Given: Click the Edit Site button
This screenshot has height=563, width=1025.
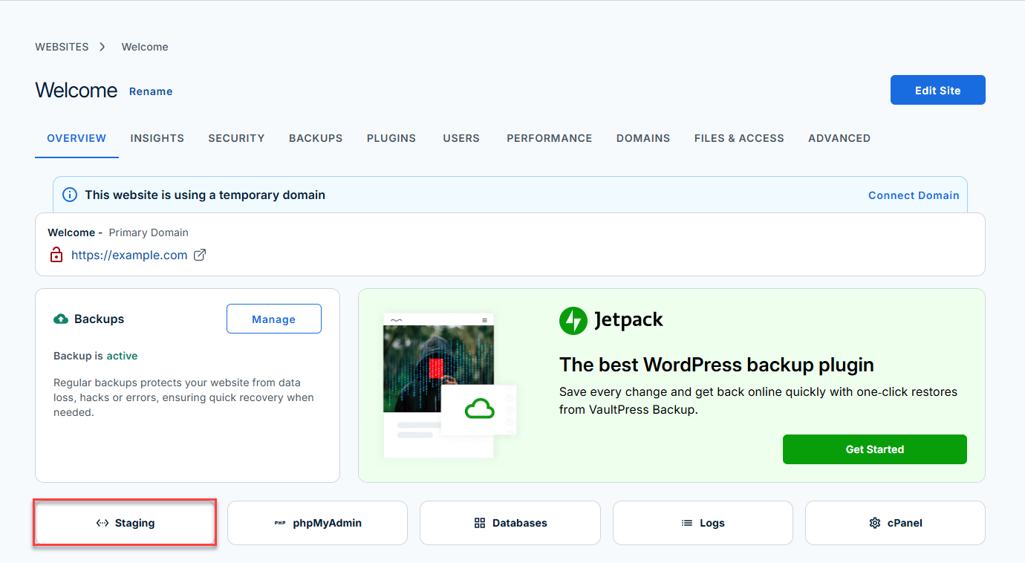Looking at the screenshot, I should 938,90.
